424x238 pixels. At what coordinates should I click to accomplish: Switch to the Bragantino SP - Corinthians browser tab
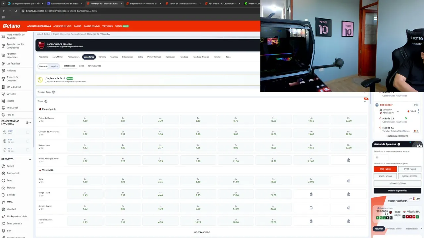143,4
